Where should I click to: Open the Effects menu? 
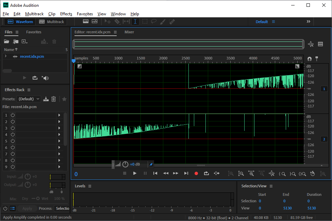pos(66,14)
